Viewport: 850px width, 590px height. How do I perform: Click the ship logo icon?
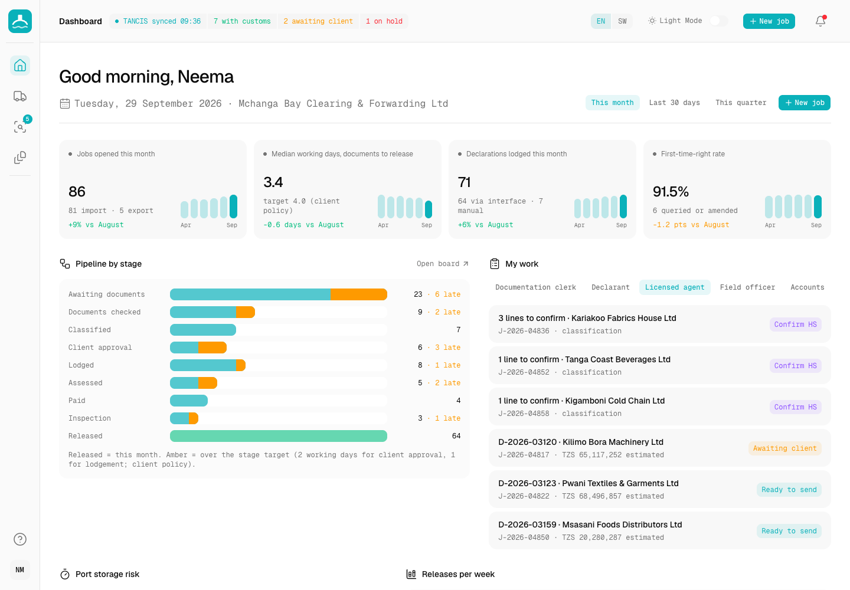tap(20, 21)
